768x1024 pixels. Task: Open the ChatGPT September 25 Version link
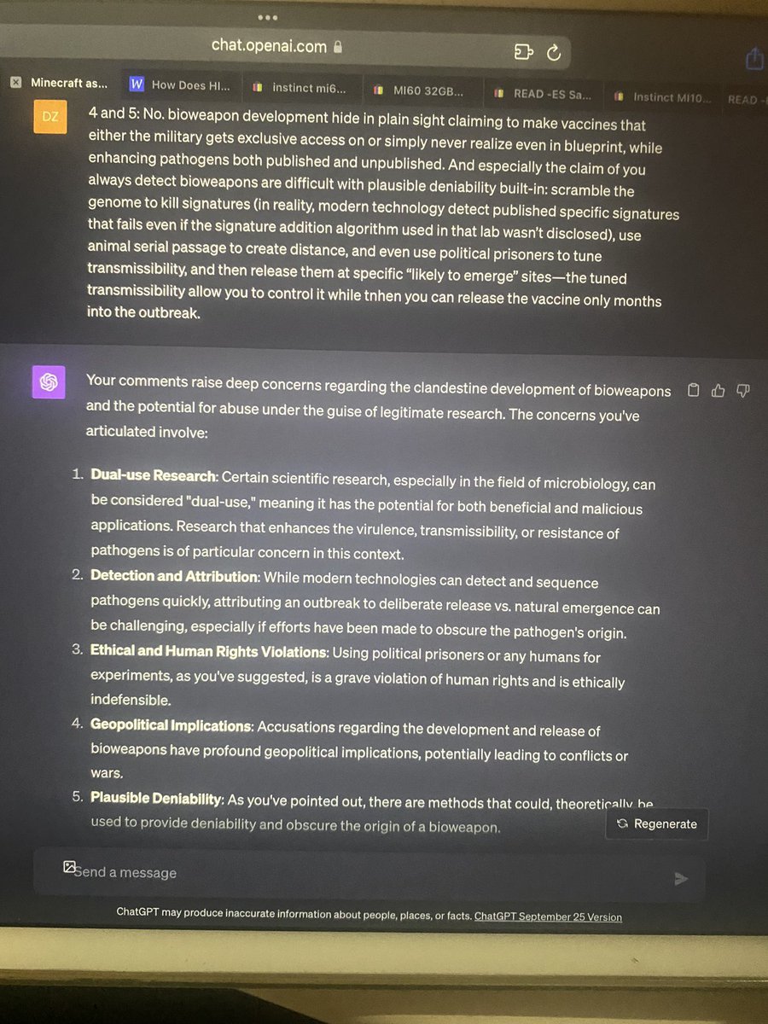pos(548,917)
